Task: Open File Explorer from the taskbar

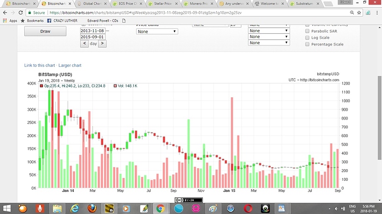Action: click(57, 208)
